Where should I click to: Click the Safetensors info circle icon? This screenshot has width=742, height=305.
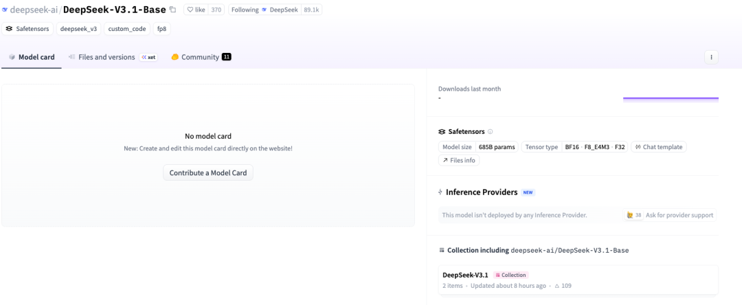(x=490, y=131)
